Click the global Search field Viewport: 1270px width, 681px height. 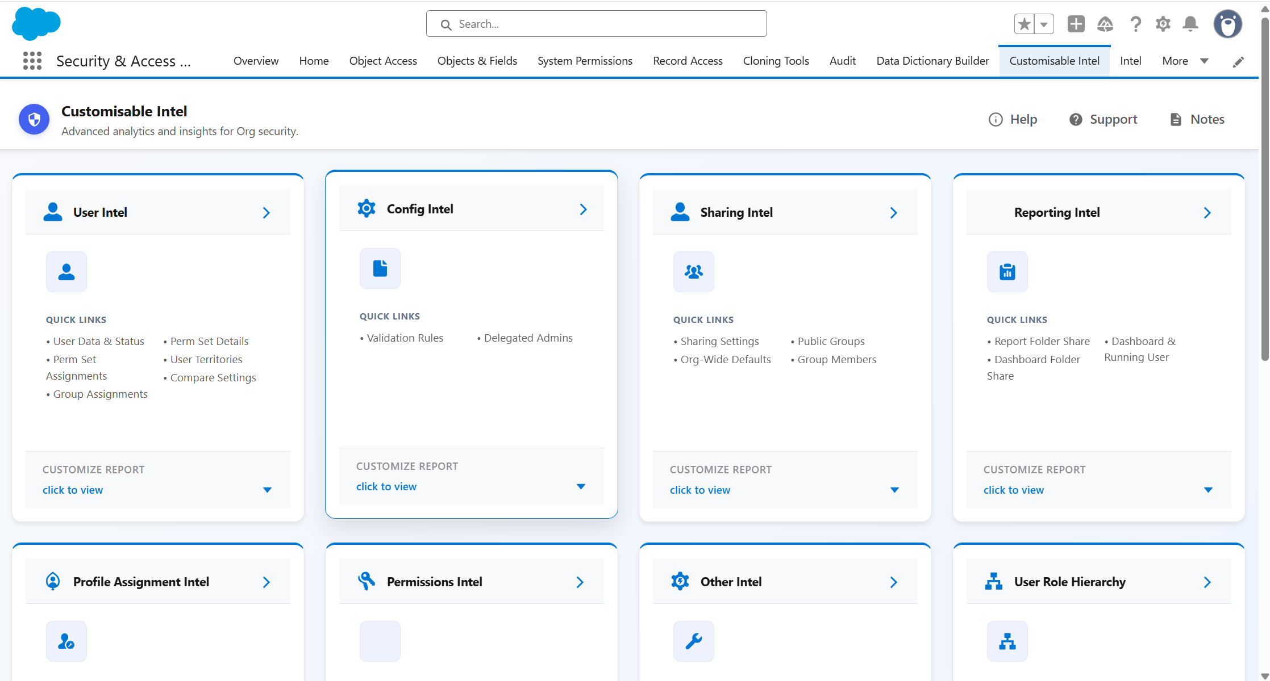tap(596, 24)
